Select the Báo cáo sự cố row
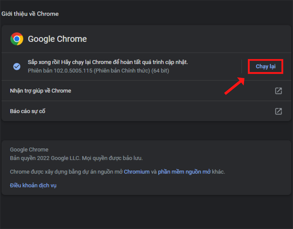 (x=27, y=111)
